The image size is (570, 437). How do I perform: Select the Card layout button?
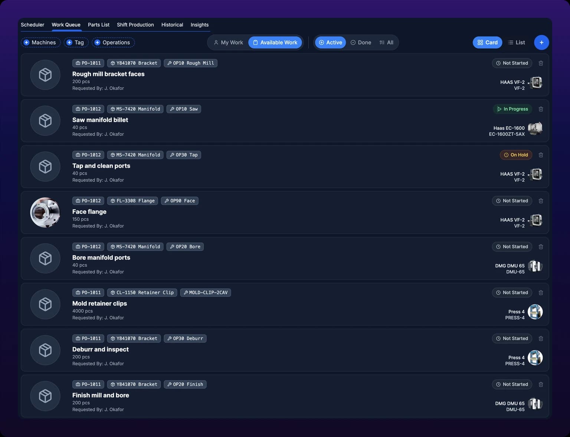point(488,42)
